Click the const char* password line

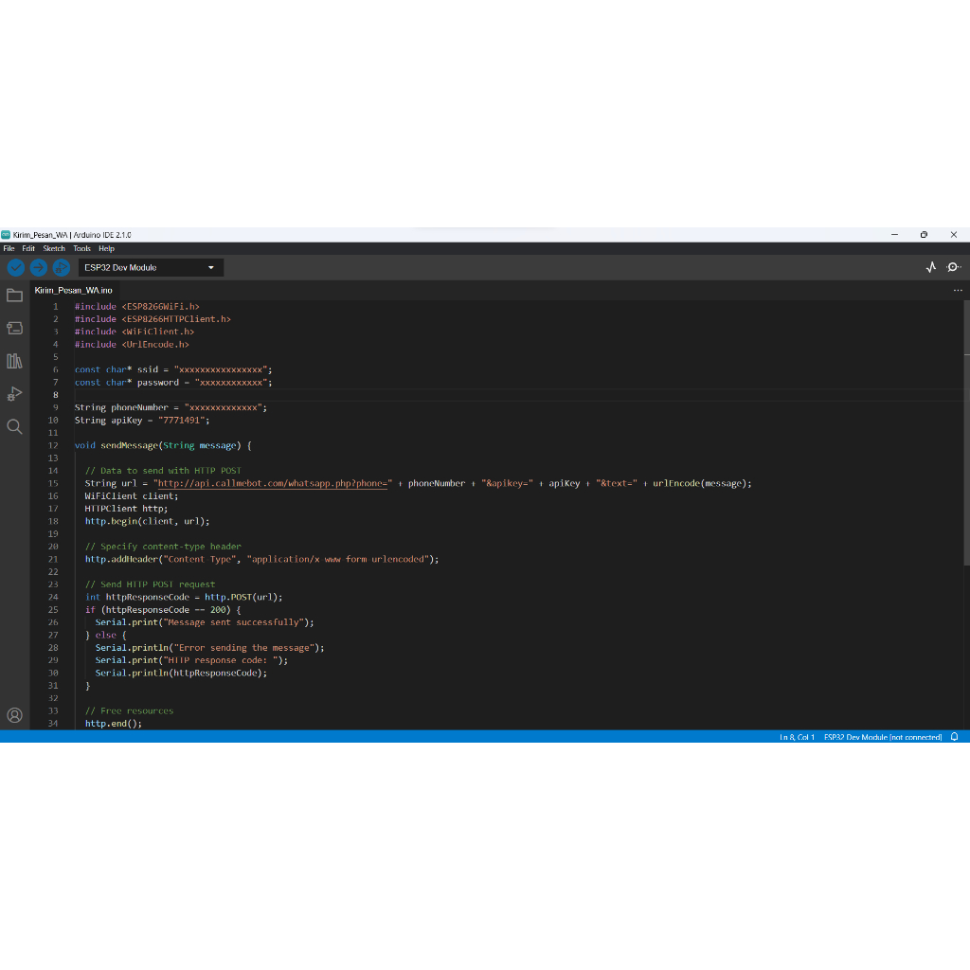pyautogui.click(x=173, y=383)
